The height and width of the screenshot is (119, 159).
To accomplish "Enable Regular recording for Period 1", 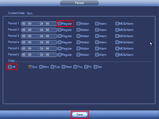I will (x=59, y=24).
